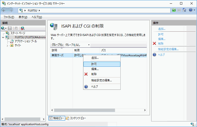
Task: Click the ISAPI および CGI の制限 feature icon
Action: click(x=54, y=26)
